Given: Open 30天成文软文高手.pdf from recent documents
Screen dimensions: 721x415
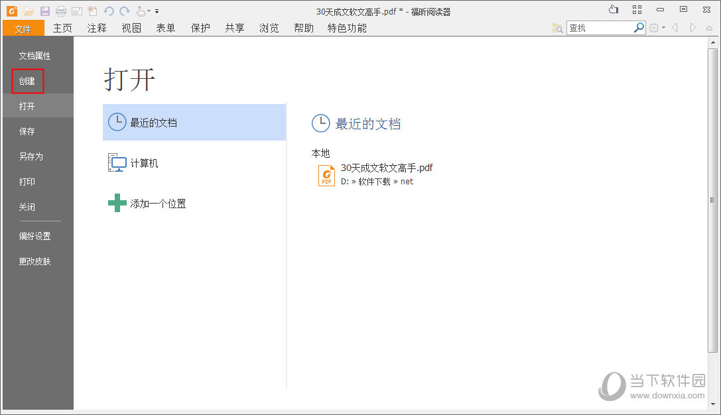Looking at the screenshot, I should pos(387,168).
